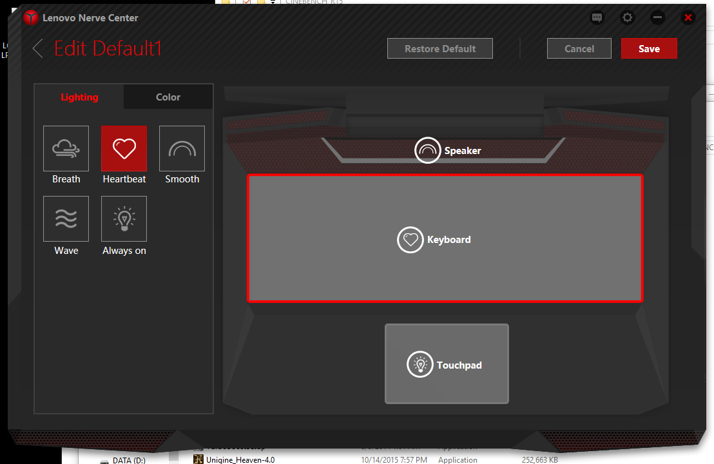This screenshot has height=464, width=714.
Task: Select the Heartbeat lighting effect icon
Action: click(x=124, y=148)
